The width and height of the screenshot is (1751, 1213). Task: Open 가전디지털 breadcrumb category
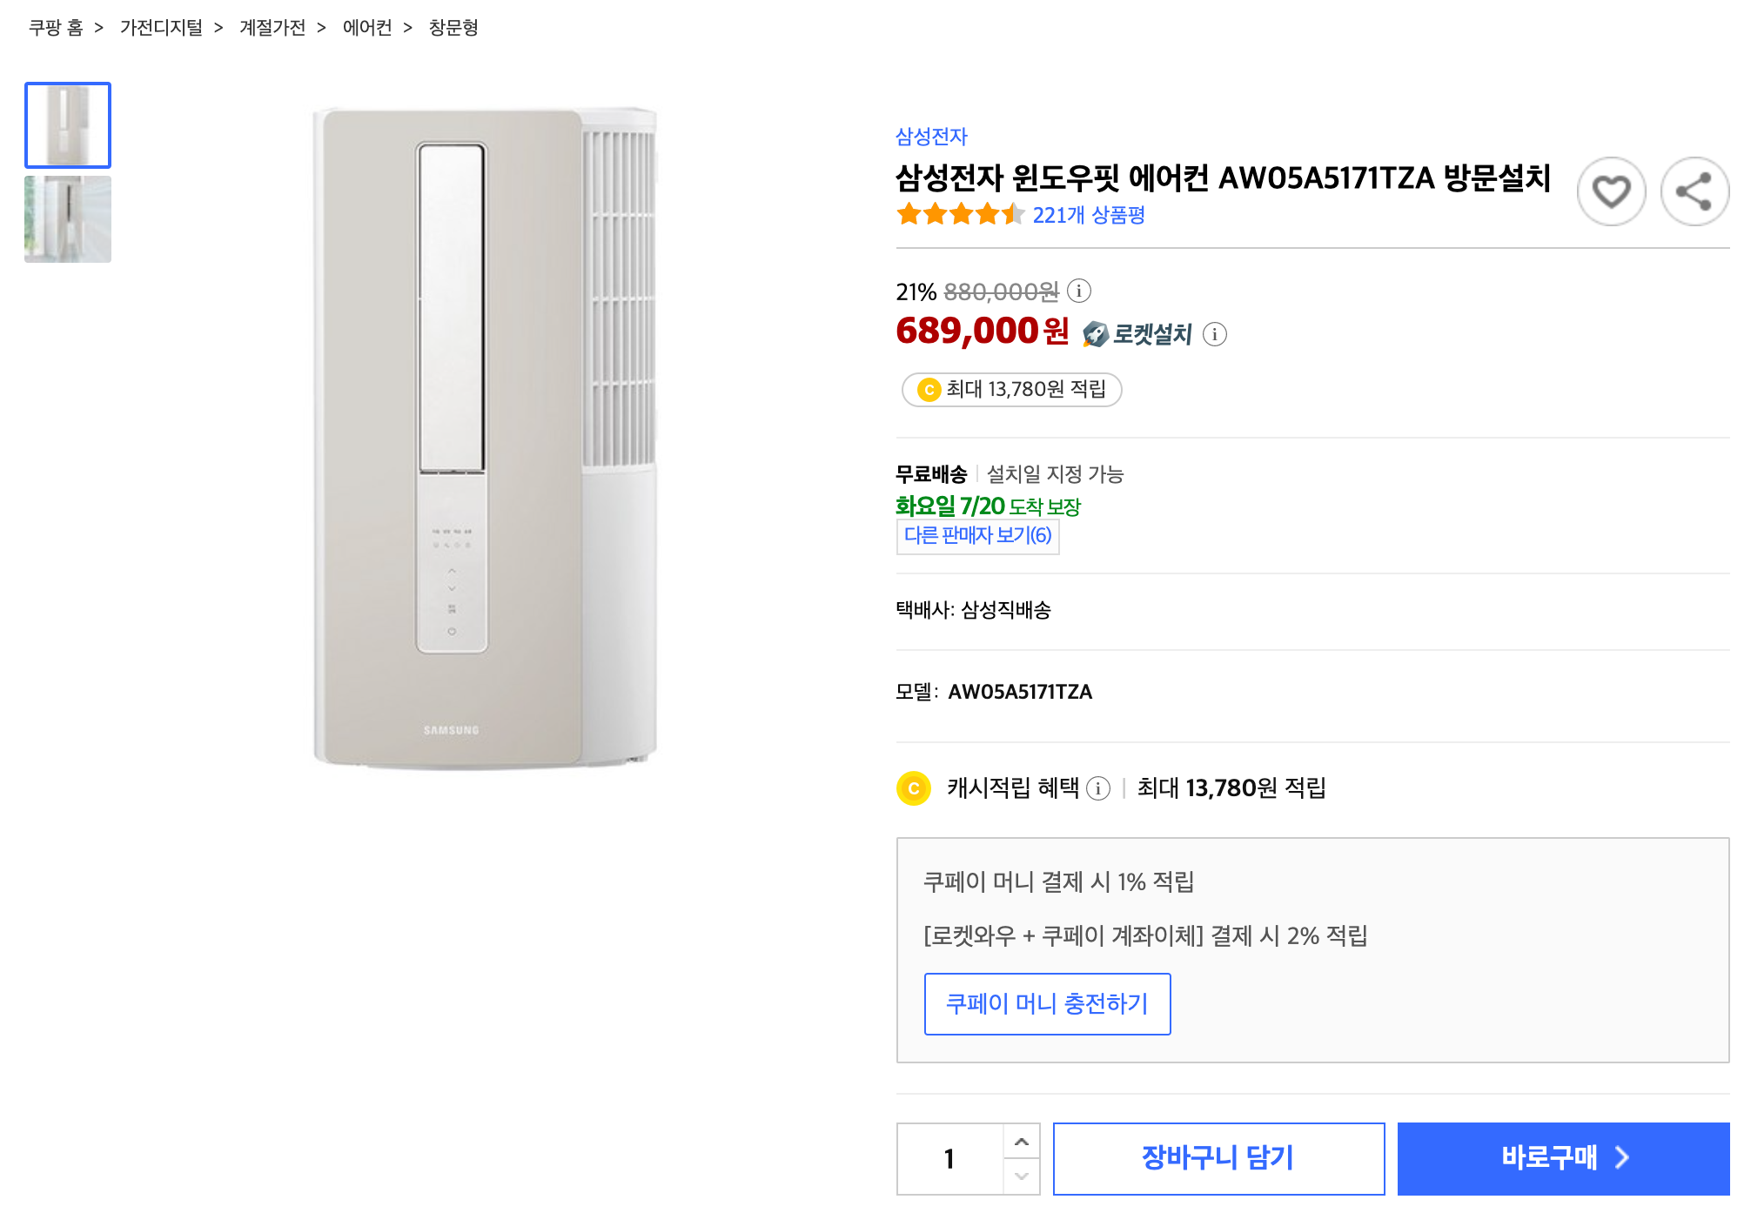[x=161, y=28]
